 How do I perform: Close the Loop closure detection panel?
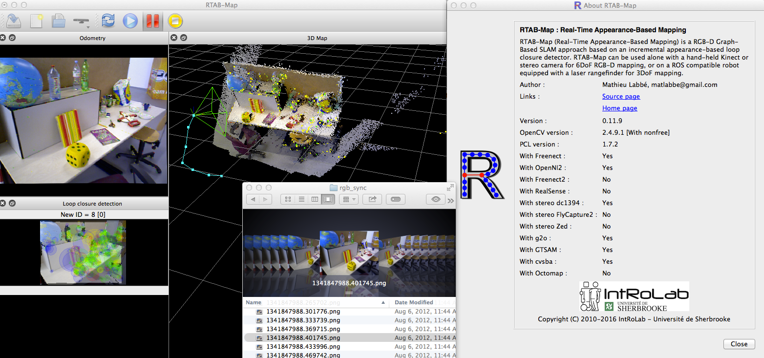pyautogui.click(x=3, y=203)
